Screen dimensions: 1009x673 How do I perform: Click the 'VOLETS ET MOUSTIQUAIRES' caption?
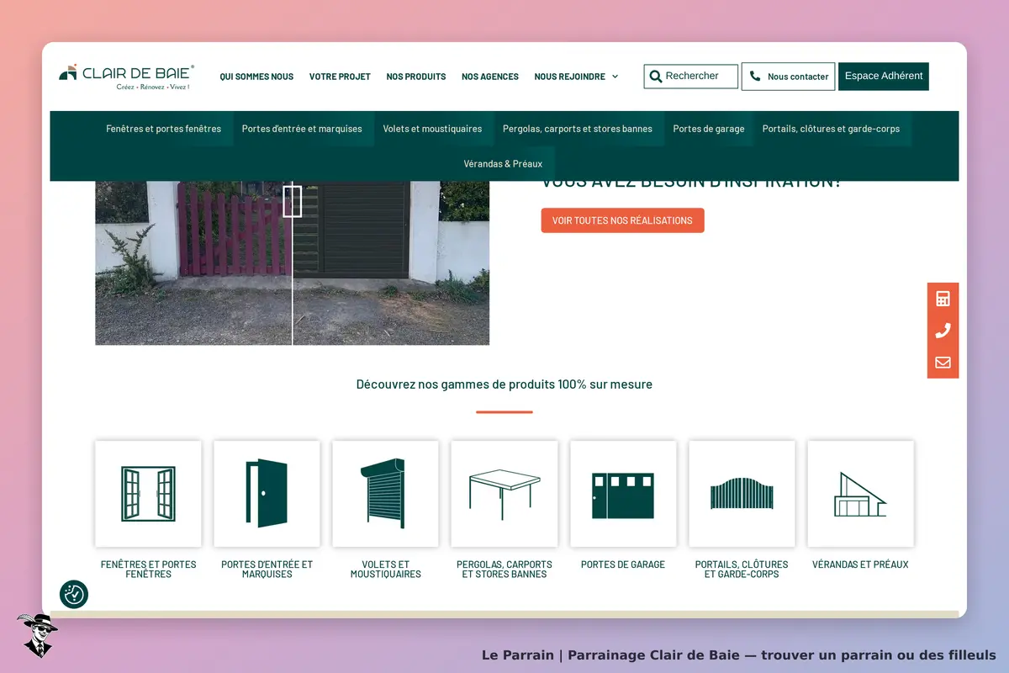click(385, 570)
